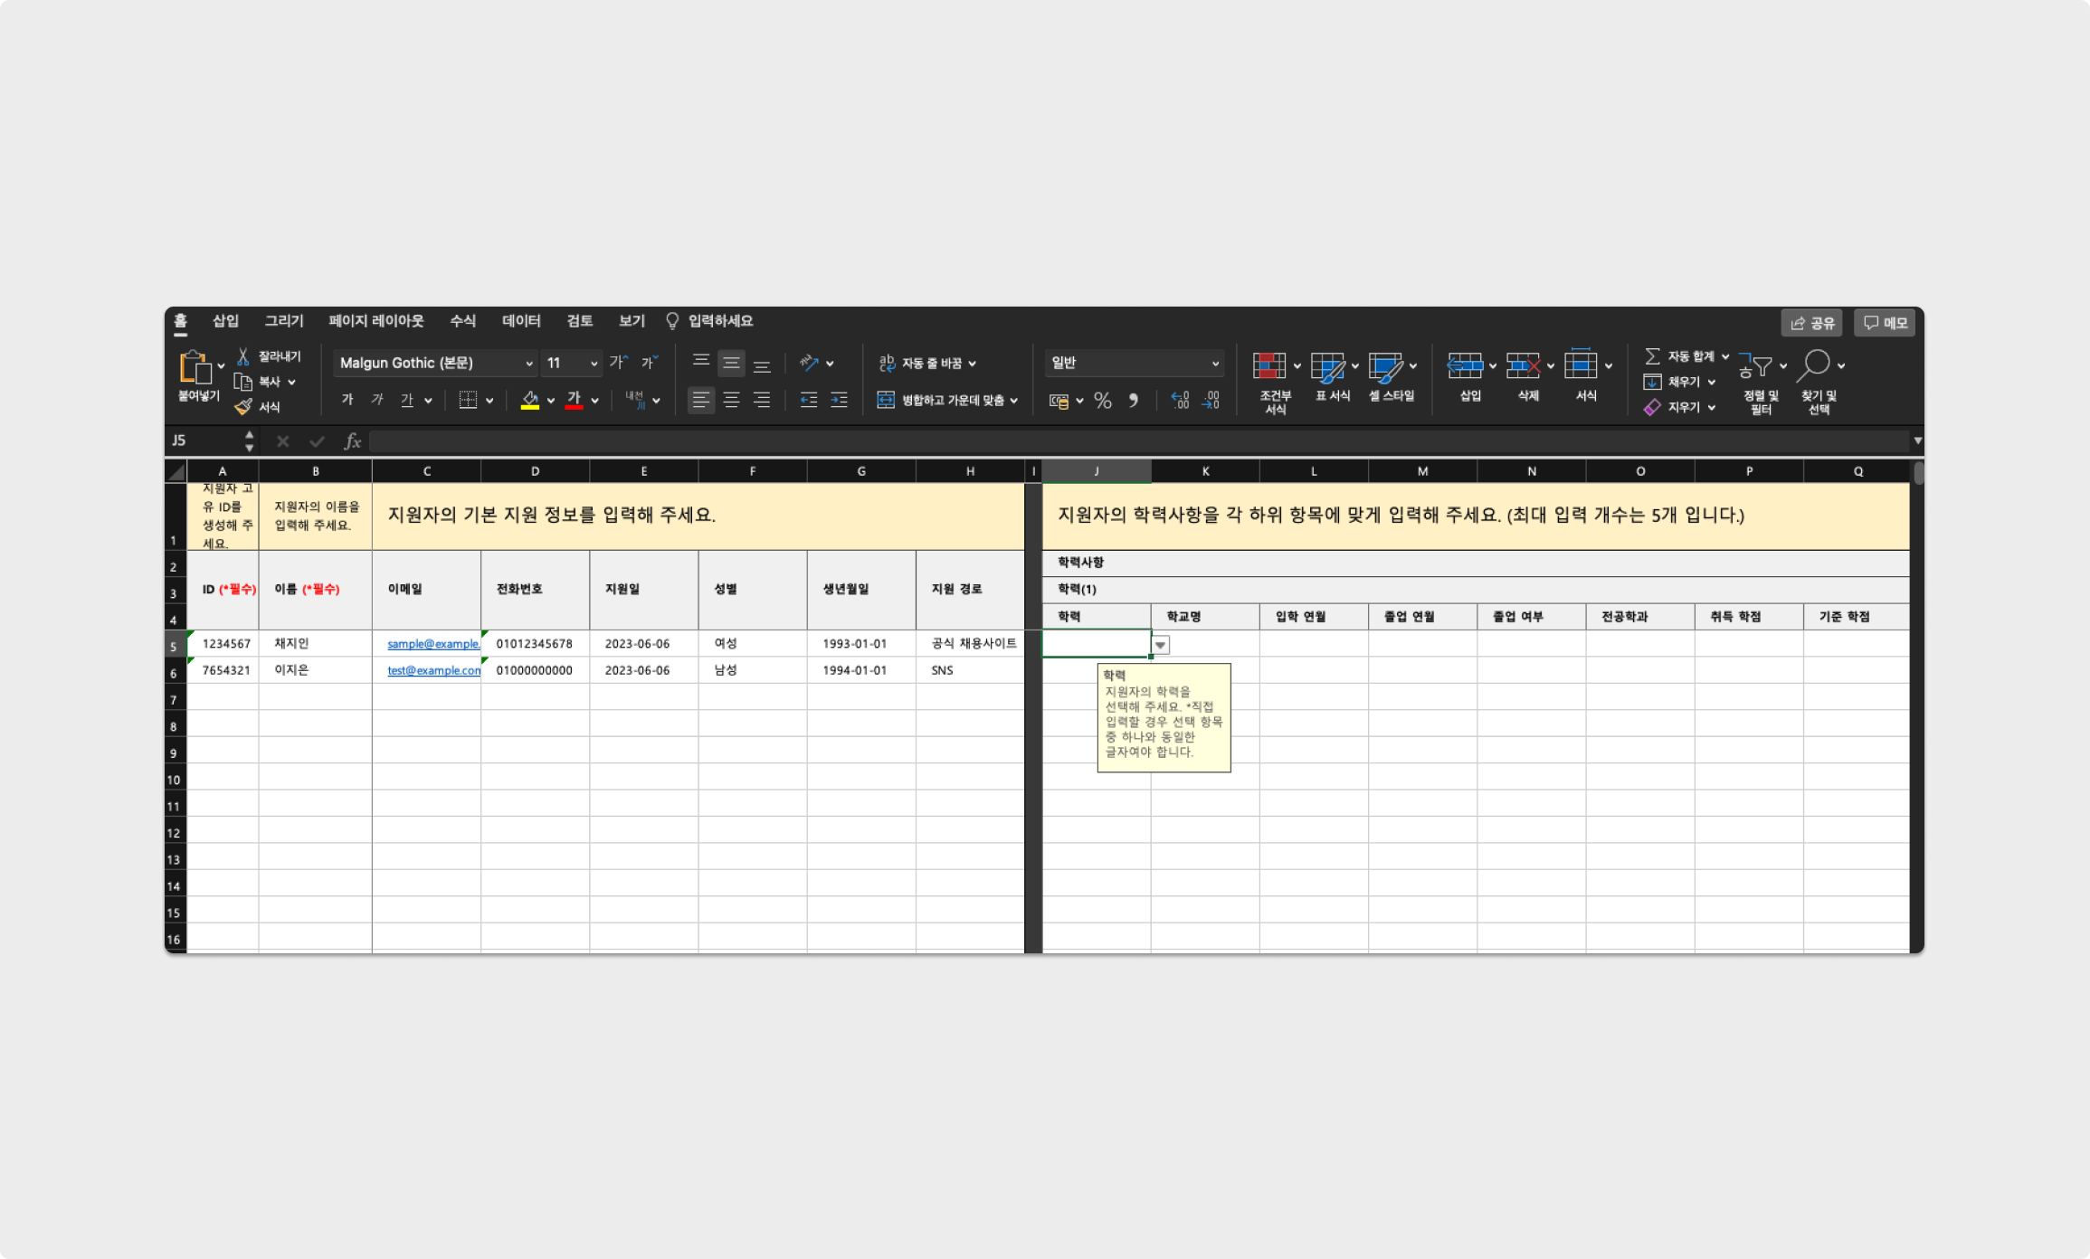Toggle underline formatting

coord(407,400)
